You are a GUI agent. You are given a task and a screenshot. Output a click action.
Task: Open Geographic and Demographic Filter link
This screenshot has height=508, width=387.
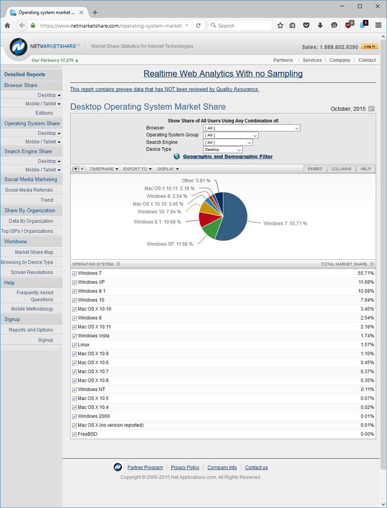pos(227,157)
